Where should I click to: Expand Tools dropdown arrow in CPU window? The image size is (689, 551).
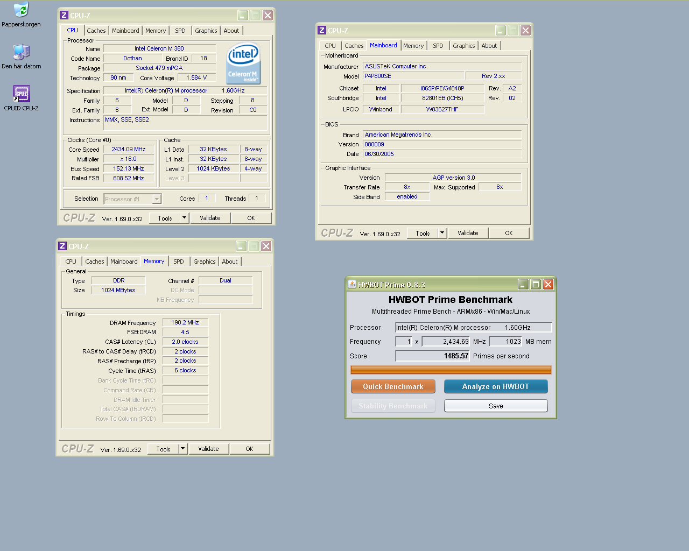coord(184,218)
